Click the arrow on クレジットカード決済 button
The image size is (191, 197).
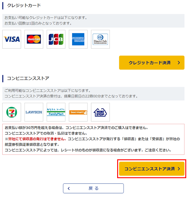pos(179,63)
